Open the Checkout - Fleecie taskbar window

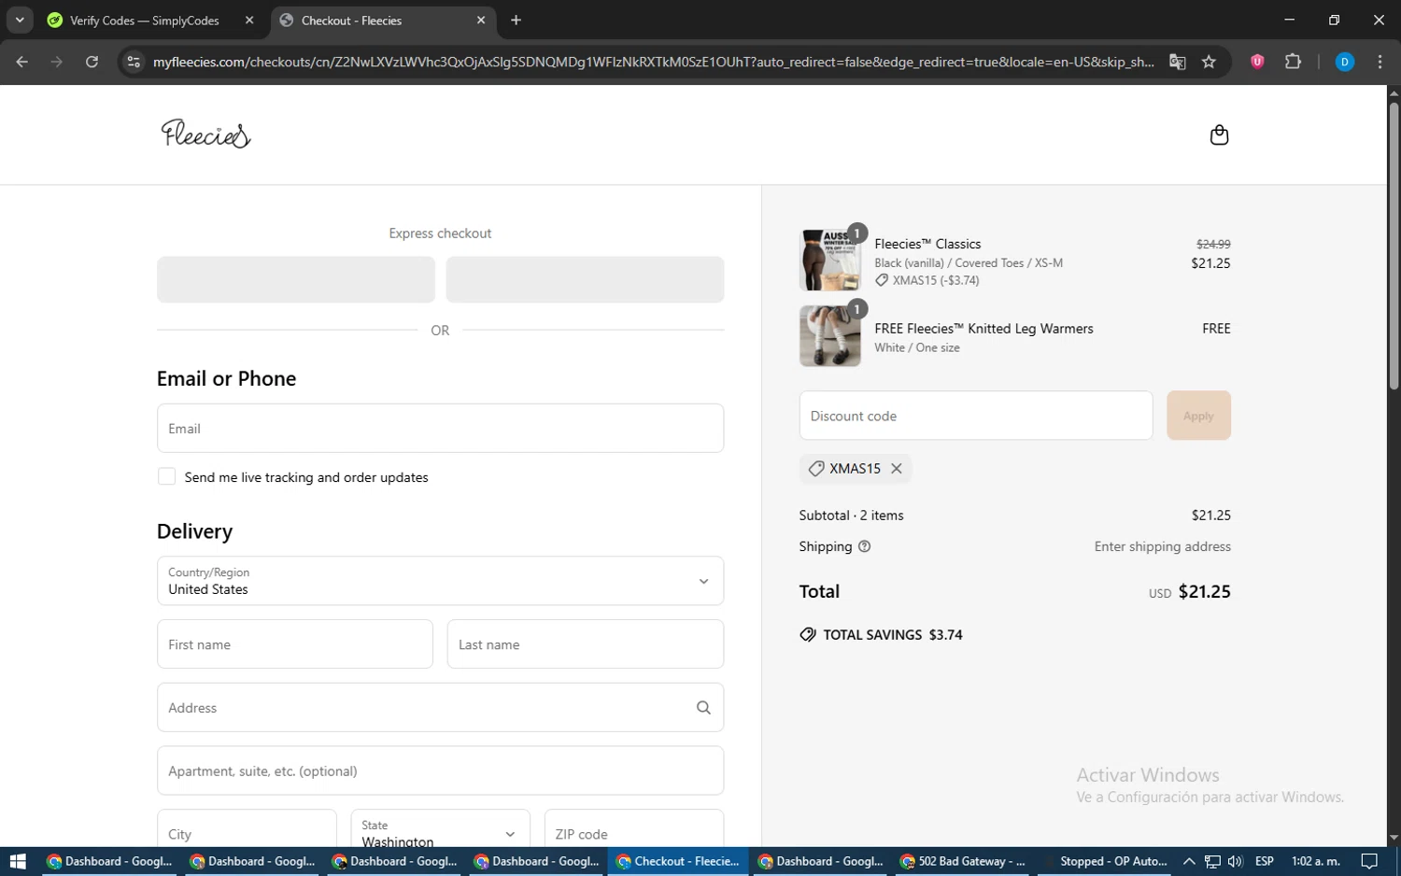pos(678,861)
